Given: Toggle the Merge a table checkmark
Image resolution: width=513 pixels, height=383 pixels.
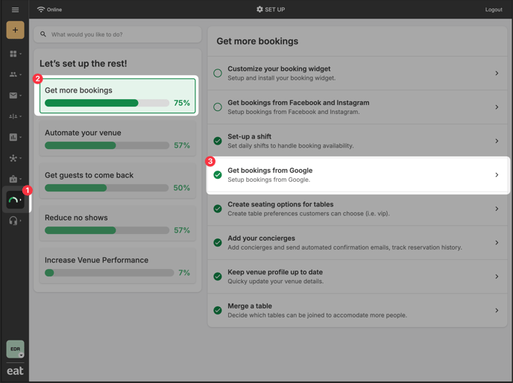Looking at the screenshot, I should pyautogui.click(x=218, y=311).
